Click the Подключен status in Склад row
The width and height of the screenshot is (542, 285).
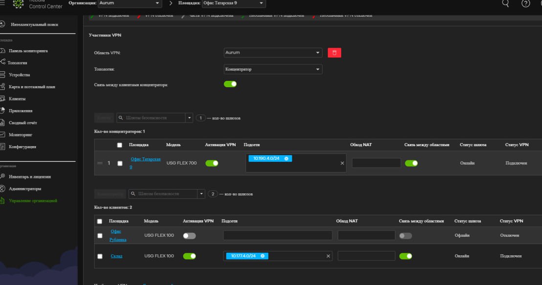tap(511, 256)
